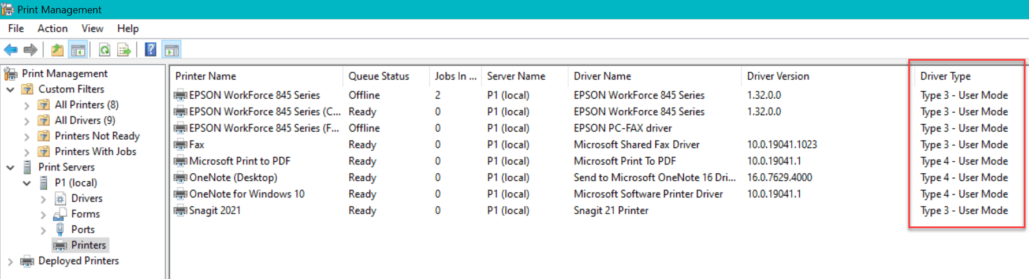Click the printer icon beside OneNote for Windows 10
The image size is (1029, 279).
[x=181, y=194]
